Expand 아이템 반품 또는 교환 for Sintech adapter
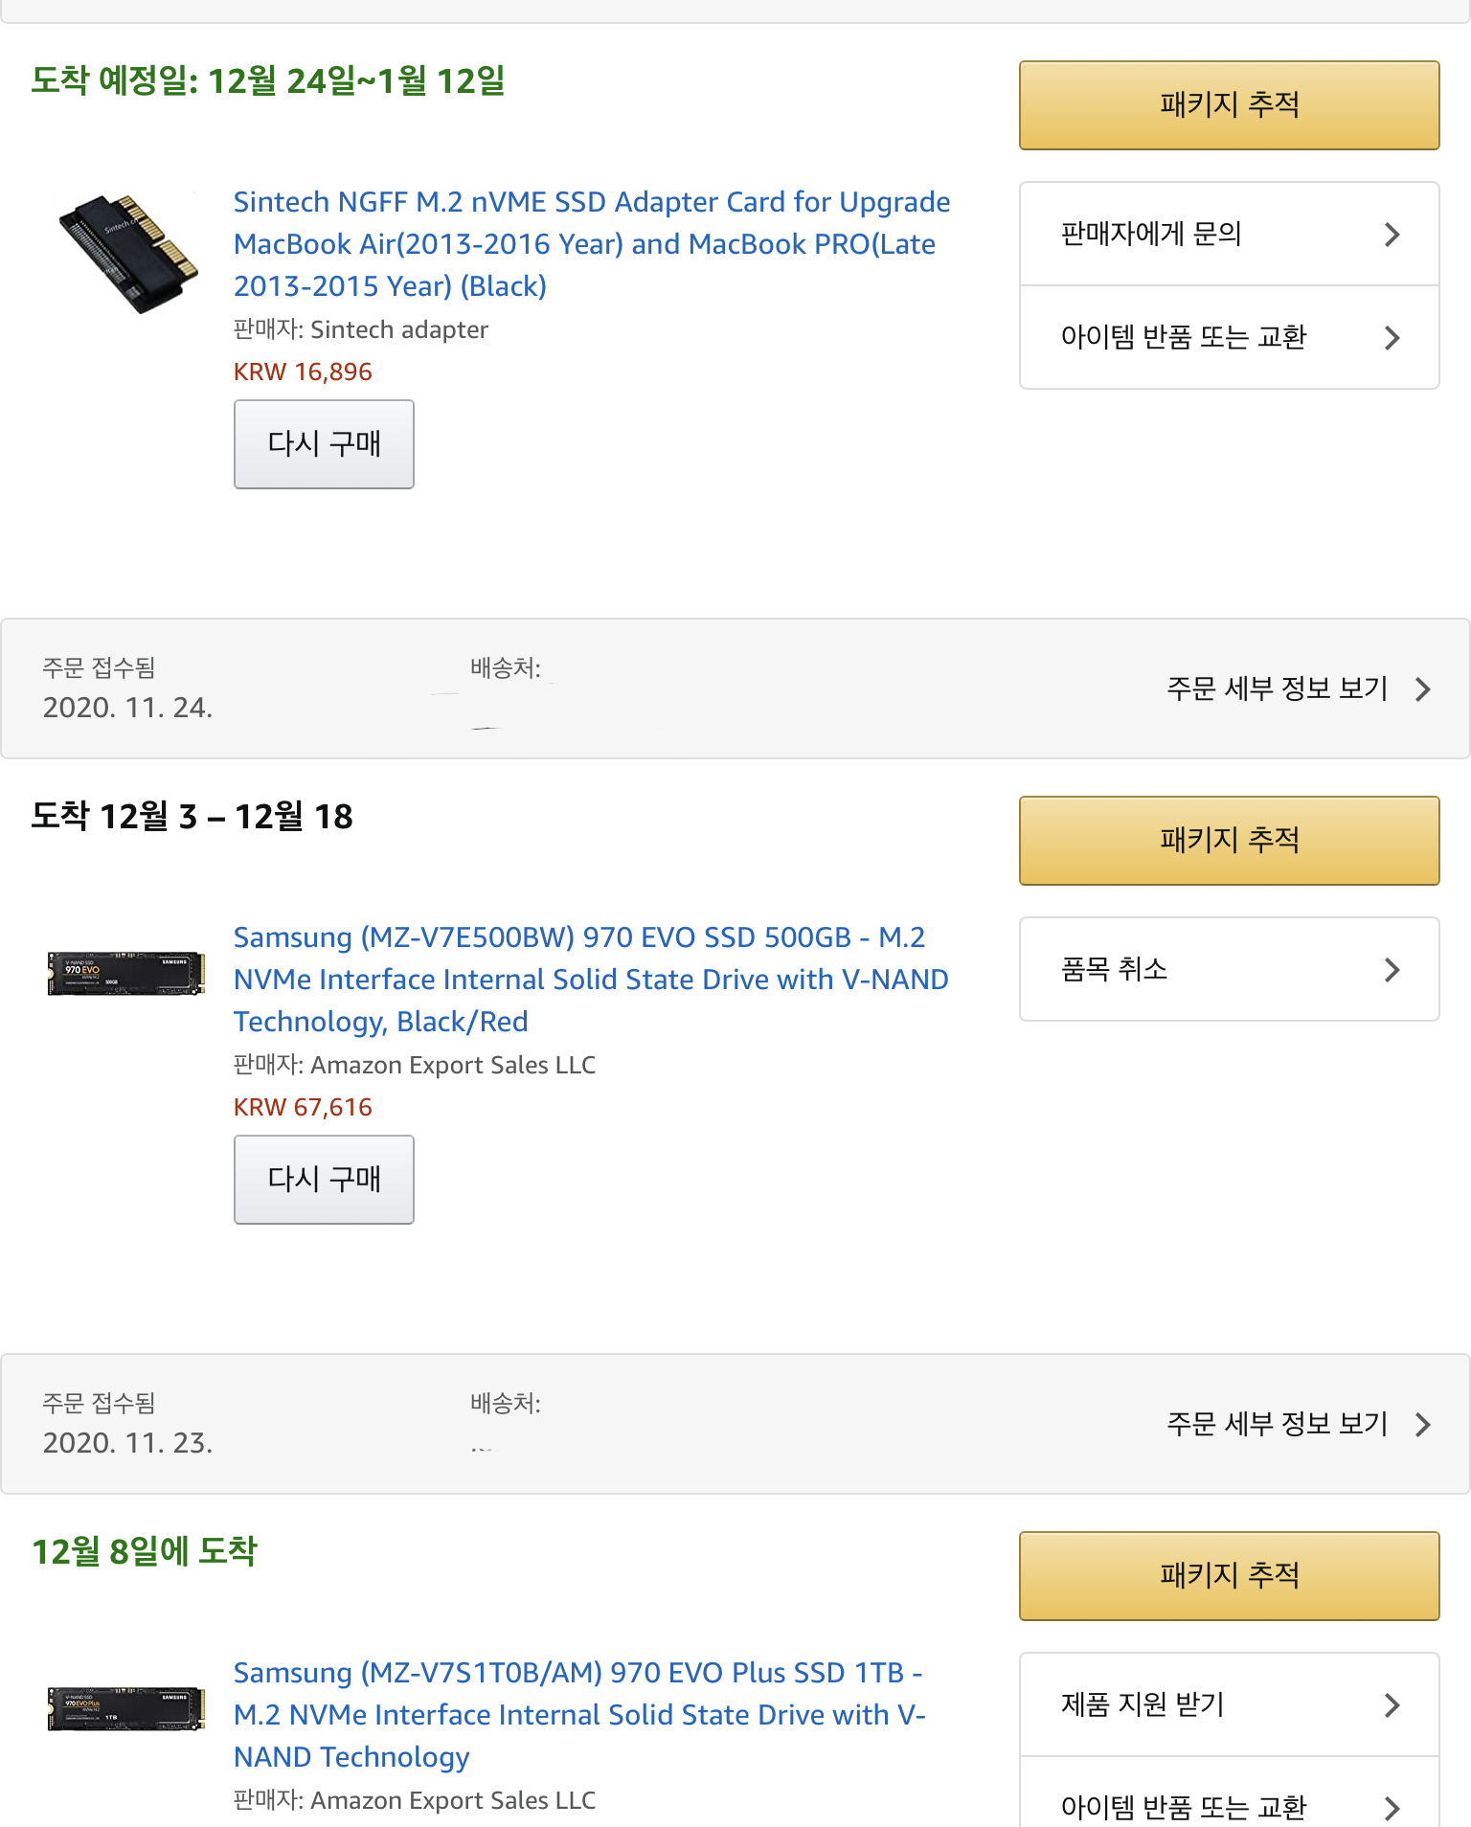Viewport: 1471px width, 1827px height. pyautogui.click(x=1229, y=338)
